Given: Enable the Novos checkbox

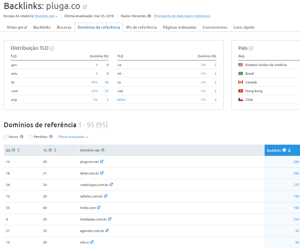Looking at the screenshot, I should 5,137.
